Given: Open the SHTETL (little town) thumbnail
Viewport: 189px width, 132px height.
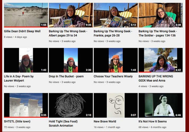Looking at the screenshot, I should click(x=26, y=105).
